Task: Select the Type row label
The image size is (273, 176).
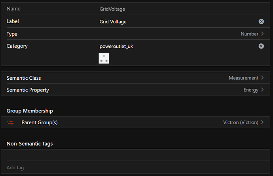Action: tap(12, 34)
